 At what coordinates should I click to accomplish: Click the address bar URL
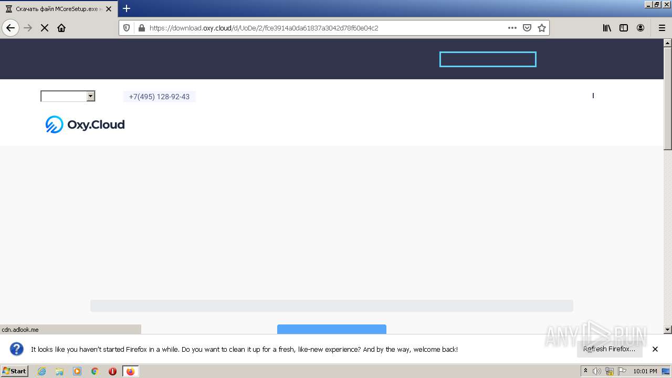[264, 28]
